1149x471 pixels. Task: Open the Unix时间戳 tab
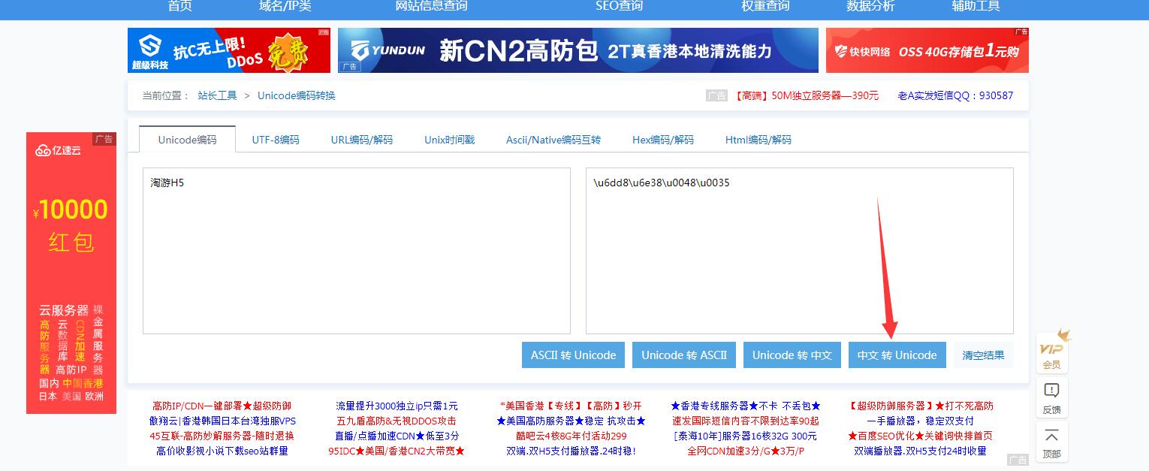coord(449,140)
